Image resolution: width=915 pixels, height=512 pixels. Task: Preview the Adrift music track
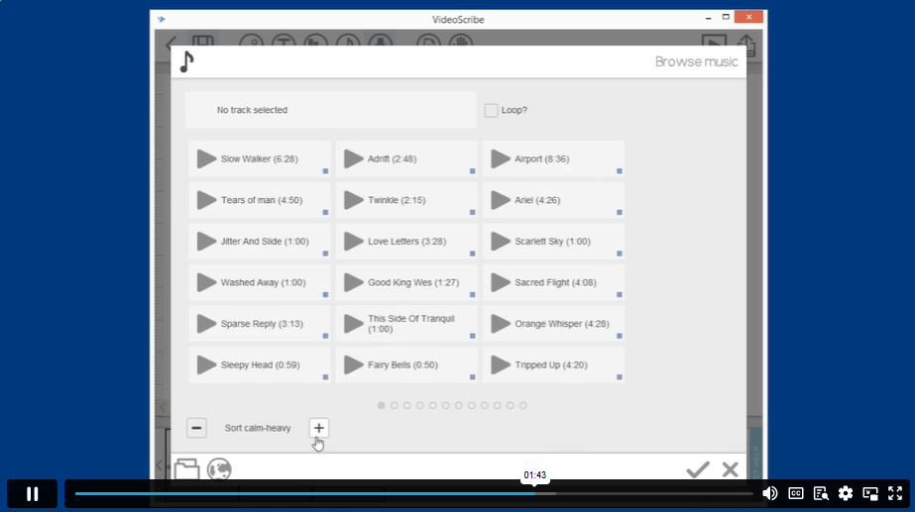point(353,158)
